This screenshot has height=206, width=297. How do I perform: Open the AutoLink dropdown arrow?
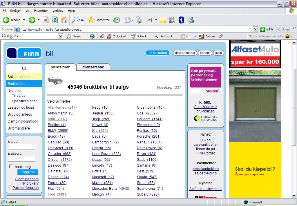177,36
